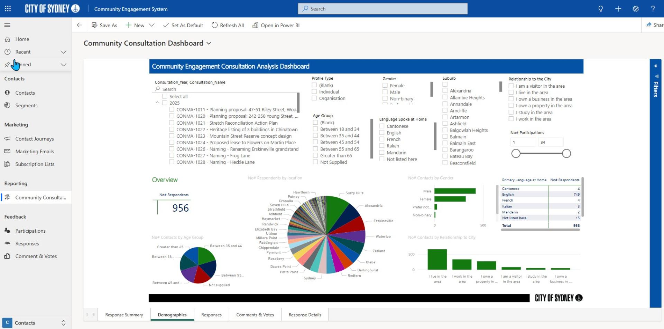Click the lightbulb assistant icon

[x=601, y=9]
